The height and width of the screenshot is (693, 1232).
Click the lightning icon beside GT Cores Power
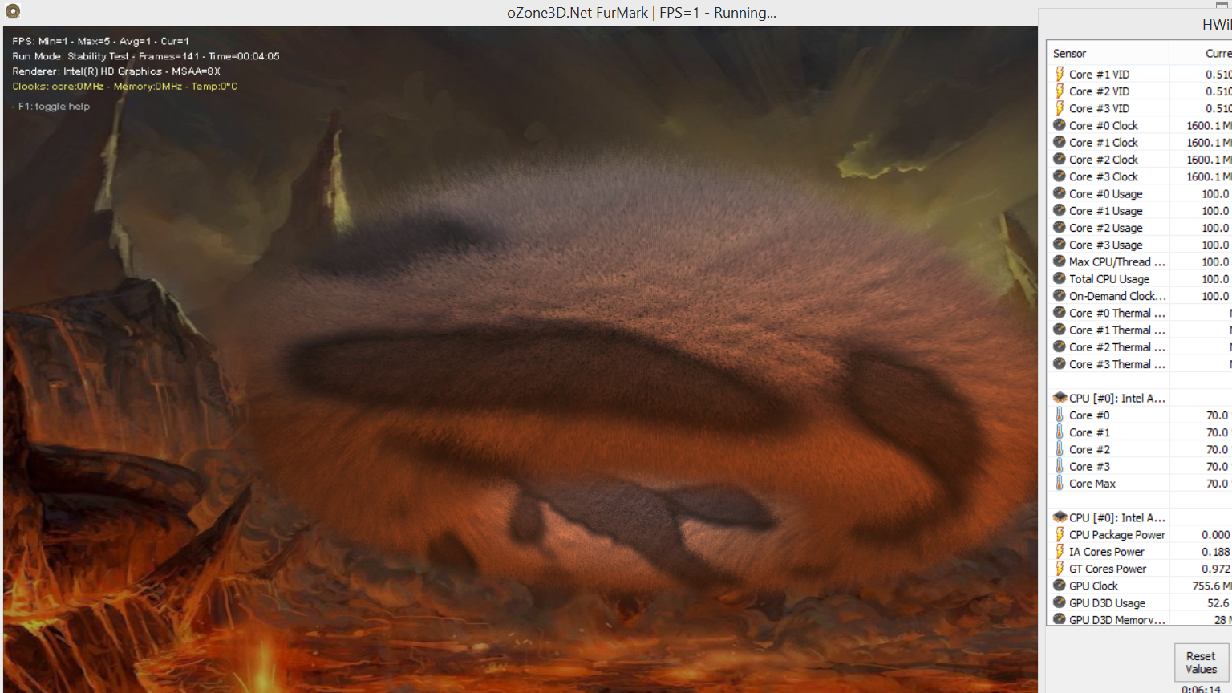coord(1060,568)
